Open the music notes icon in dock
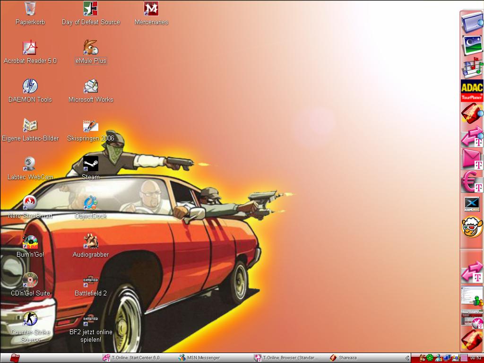Image resolution: width=484 pixels, height=363 pixels. (472, 68)
